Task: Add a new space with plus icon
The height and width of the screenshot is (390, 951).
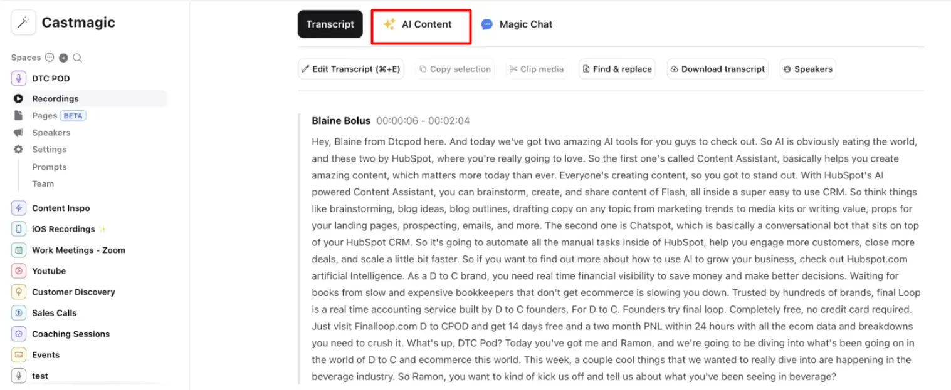Action: [63, 58]
